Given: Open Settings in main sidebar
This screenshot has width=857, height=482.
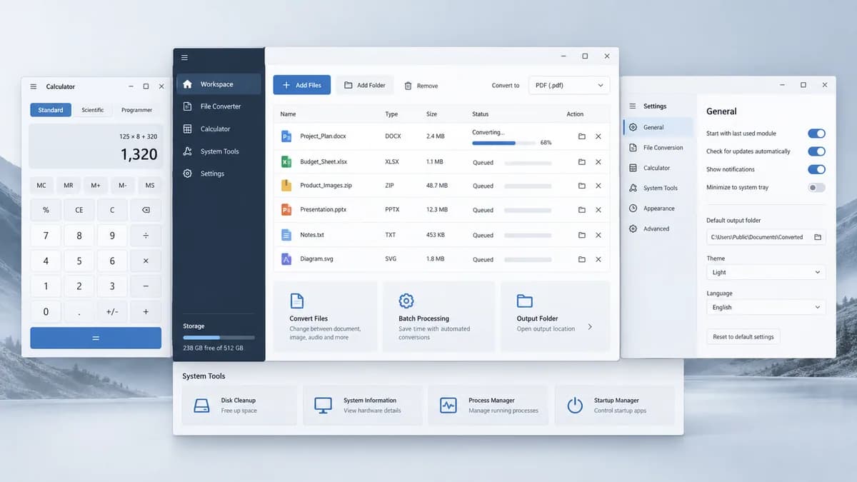Looking at the screenshot, I should (219, 174).
